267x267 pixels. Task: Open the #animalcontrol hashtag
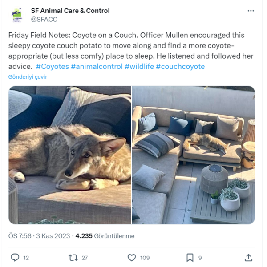point(97,66)
